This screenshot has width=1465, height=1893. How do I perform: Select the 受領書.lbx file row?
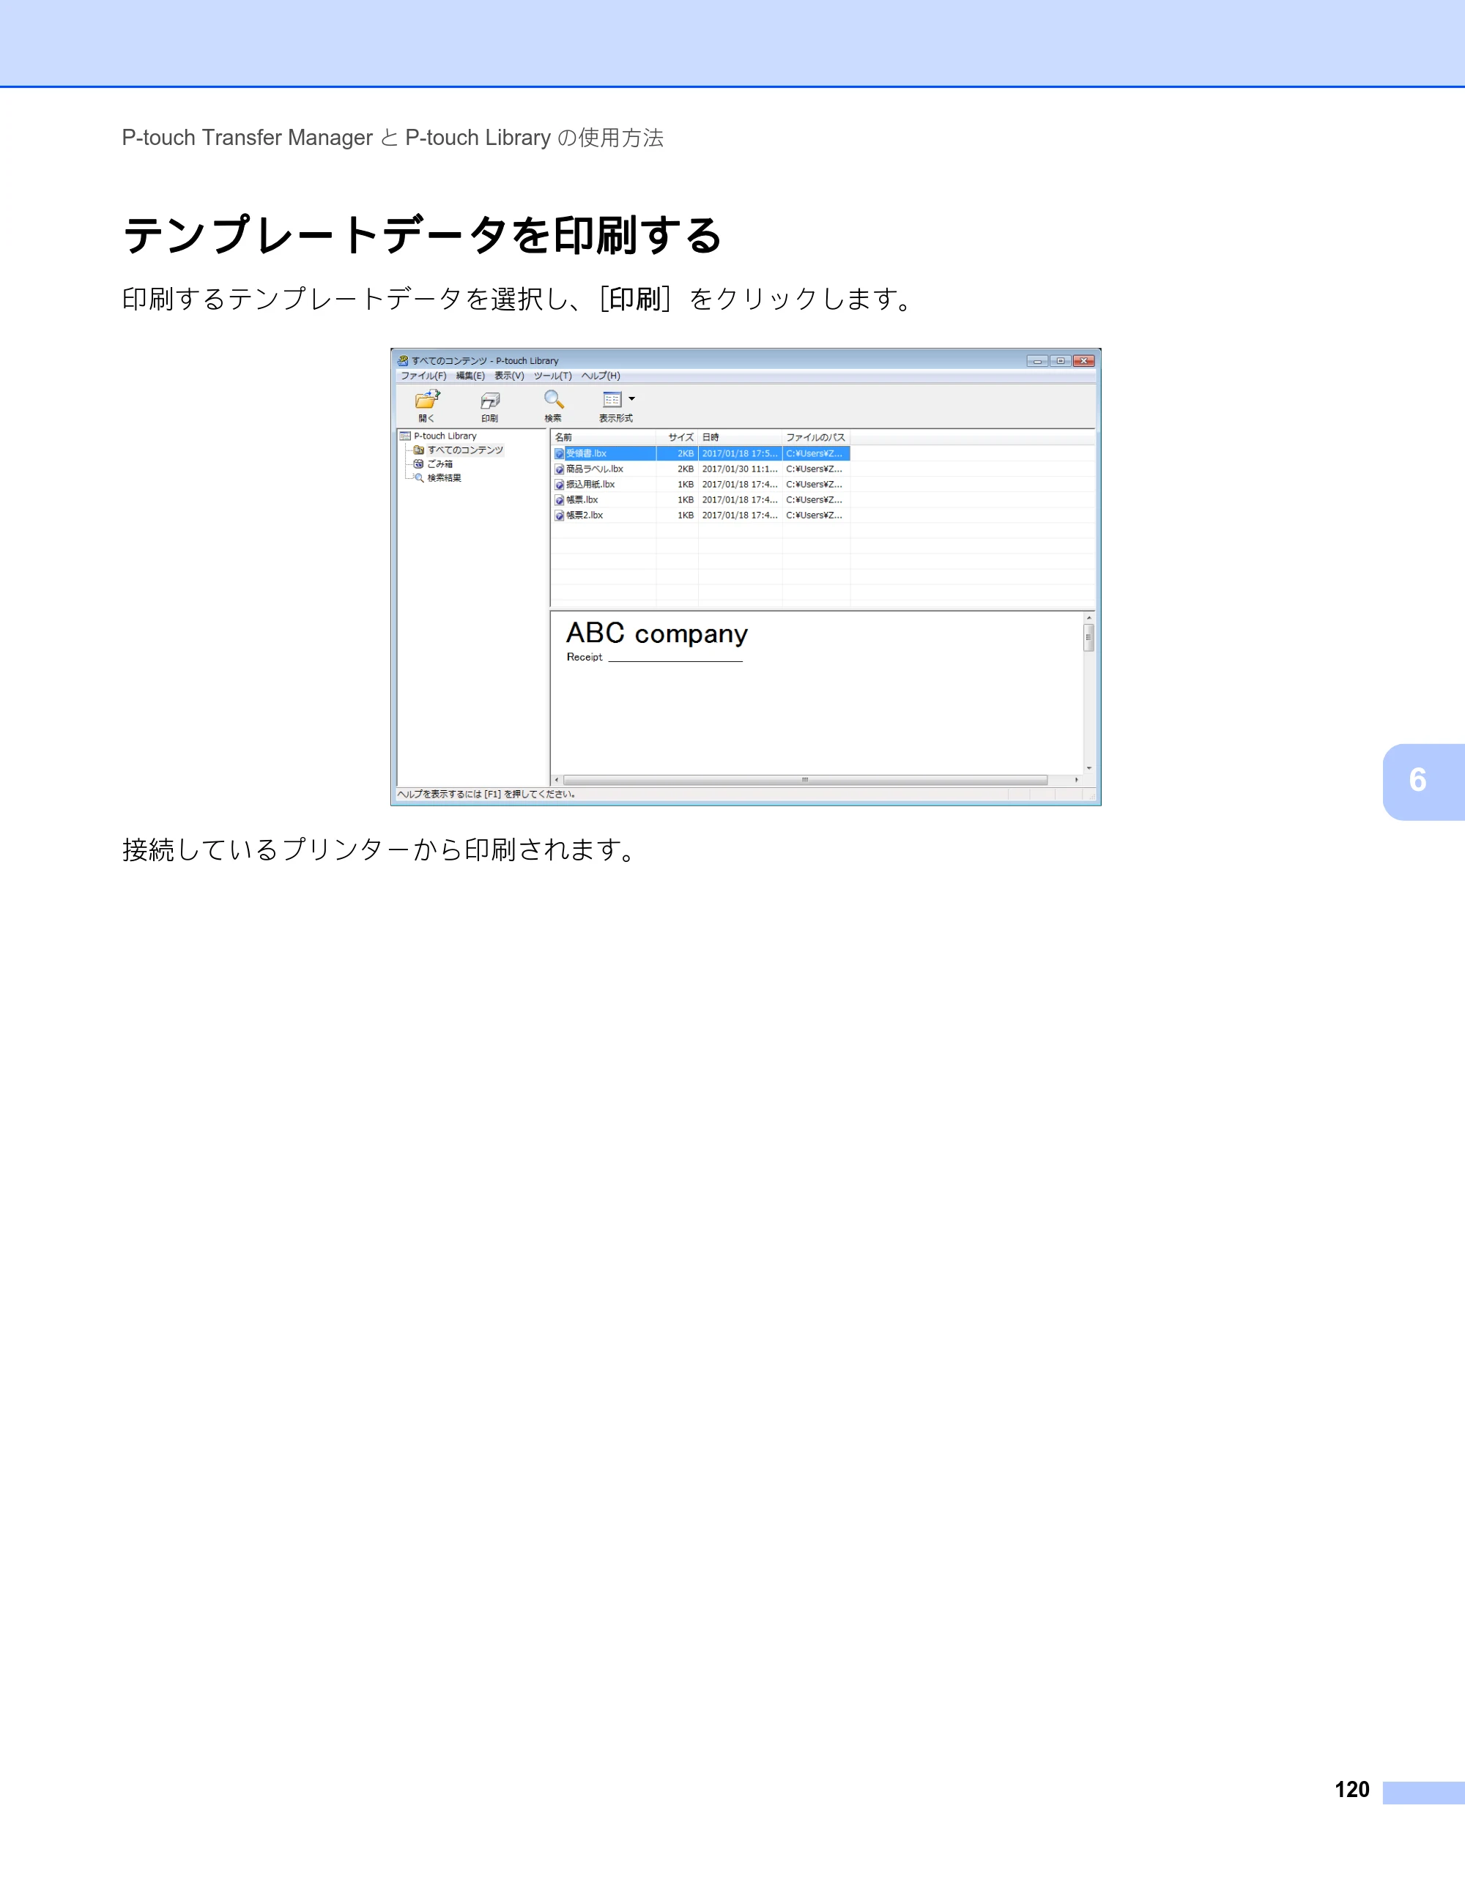700,453
